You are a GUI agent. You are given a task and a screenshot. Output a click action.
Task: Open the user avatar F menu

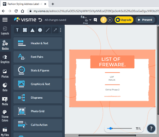click(104, 20)
